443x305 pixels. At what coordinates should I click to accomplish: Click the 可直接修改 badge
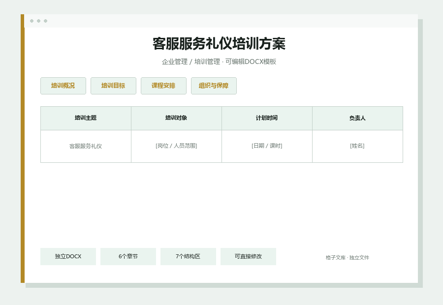249,256
